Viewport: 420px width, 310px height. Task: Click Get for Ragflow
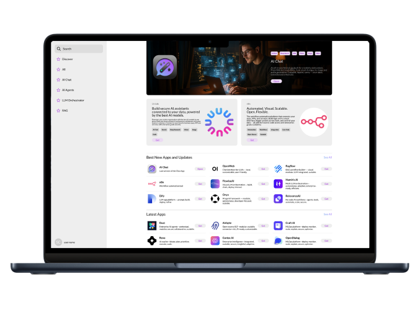(326, 169)
